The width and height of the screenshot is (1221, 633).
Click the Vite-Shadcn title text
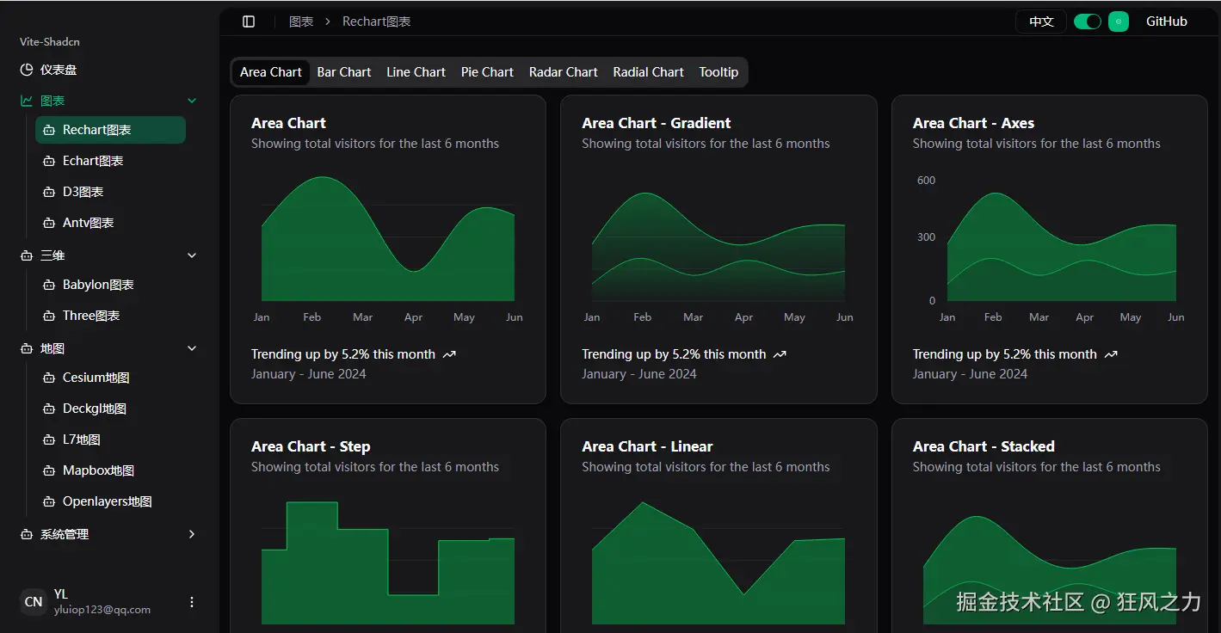(50, 41)
